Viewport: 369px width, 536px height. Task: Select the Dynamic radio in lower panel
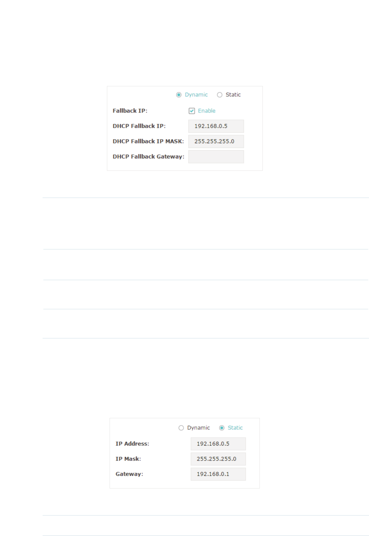coord(181,428)
